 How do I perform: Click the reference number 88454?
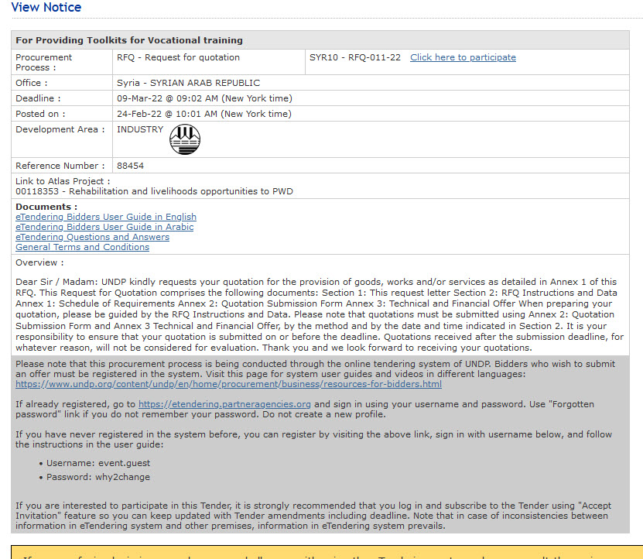[x=130, y=166]
